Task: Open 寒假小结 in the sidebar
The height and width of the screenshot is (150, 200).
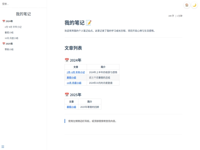Action: (x=9, y=49)
